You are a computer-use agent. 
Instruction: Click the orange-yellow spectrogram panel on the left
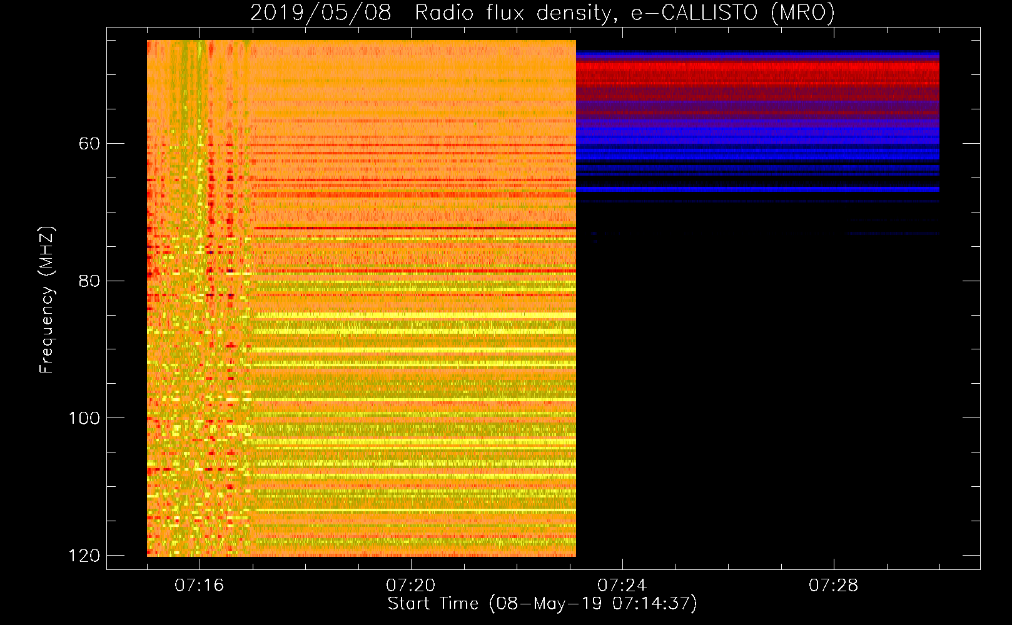tap(362, 298)
